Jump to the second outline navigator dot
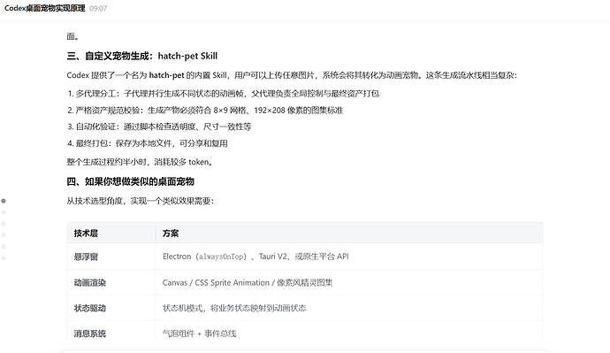The image size is (610, 353). click(x=4, y=212)
